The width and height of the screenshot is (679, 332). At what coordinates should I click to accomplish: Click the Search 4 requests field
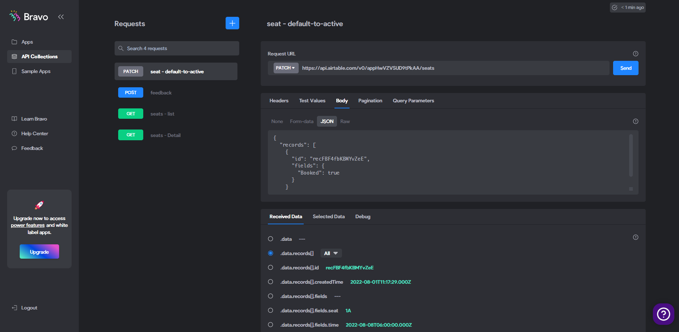click(177, 48)
